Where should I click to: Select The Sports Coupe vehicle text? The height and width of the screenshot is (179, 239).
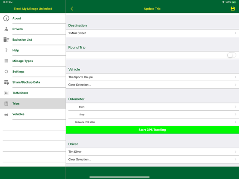click(x=81, y=77)
